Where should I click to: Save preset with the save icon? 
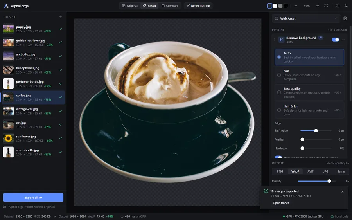click(x=345, y=18)
